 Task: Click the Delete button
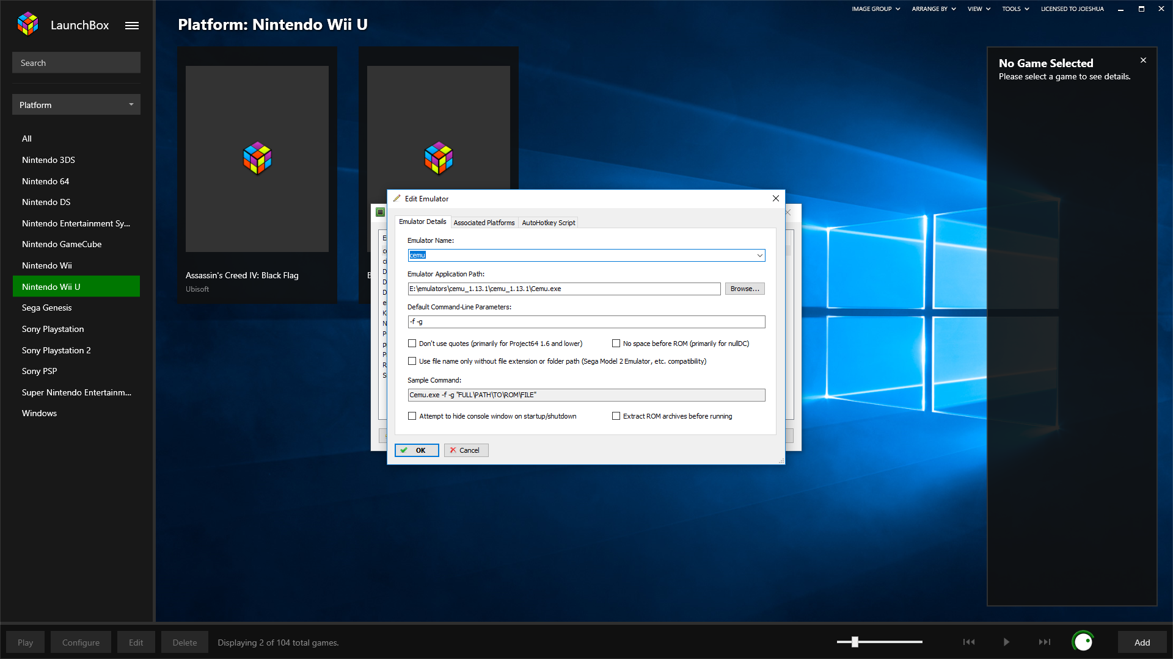pos(185,643)
